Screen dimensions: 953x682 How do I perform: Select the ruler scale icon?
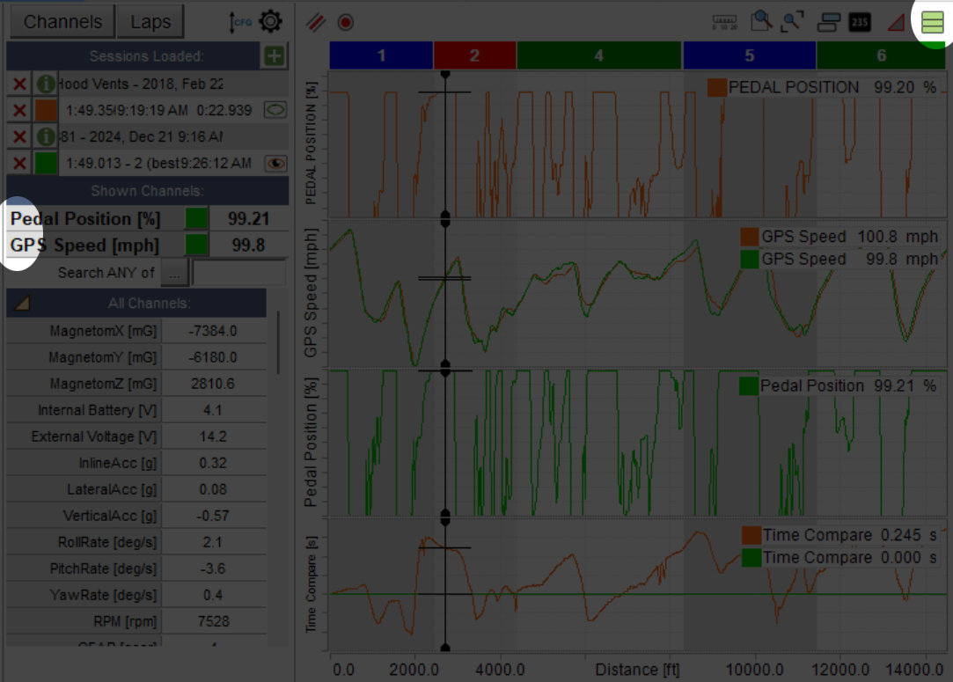[x=724, y=23]
